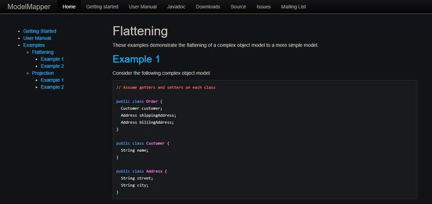
Task: Click the text 'Consider the following complex object model:'
Action: pyautogui.click(x=161, y=73)
